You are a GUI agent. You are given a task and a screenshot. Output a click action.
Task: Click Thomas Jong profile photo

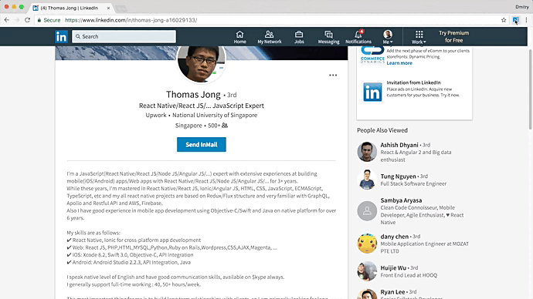(x=202, y=65)
